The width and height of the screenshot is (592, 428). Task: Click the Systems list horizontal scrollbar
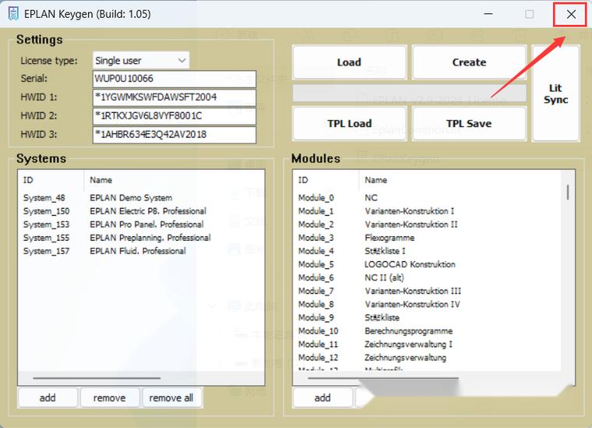pyautogui.click(x=97, y=378)
